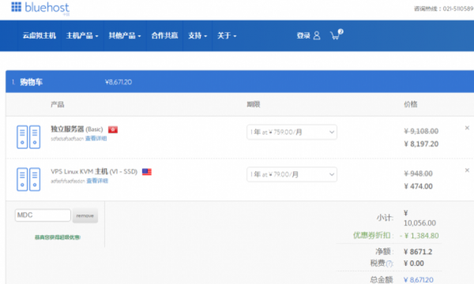The image size is (474, 284).
Task: Click the discounted price ¥ 474.00
Action: pyautogui.click(x=419, y=186)
